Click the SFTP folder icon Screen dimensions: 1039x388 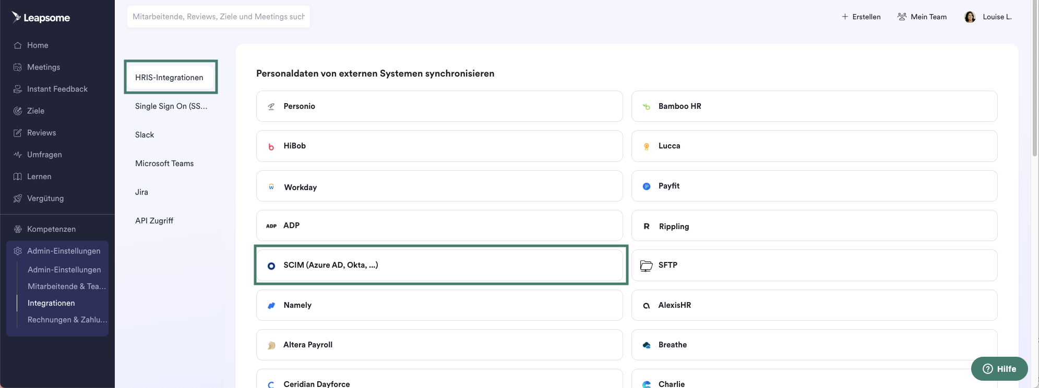(x=647, y=266)
